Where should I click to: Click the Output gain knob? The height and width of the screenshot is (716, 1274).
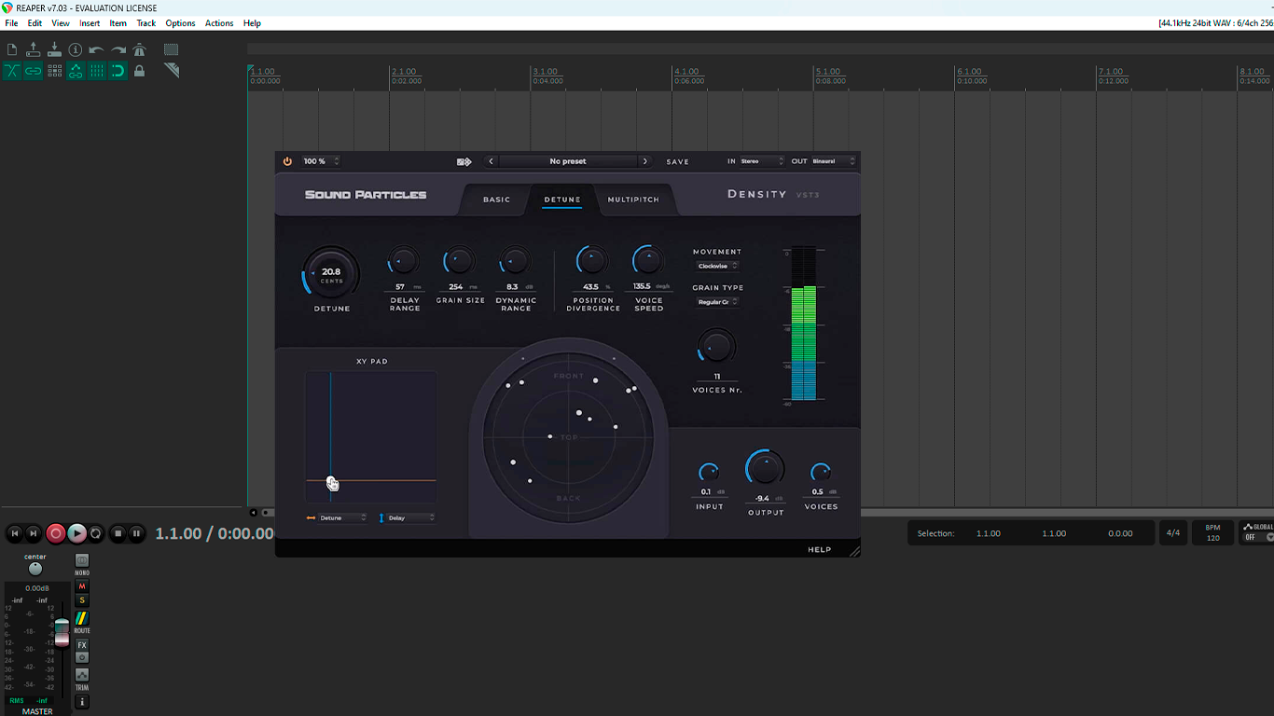[x=765, y=469]
